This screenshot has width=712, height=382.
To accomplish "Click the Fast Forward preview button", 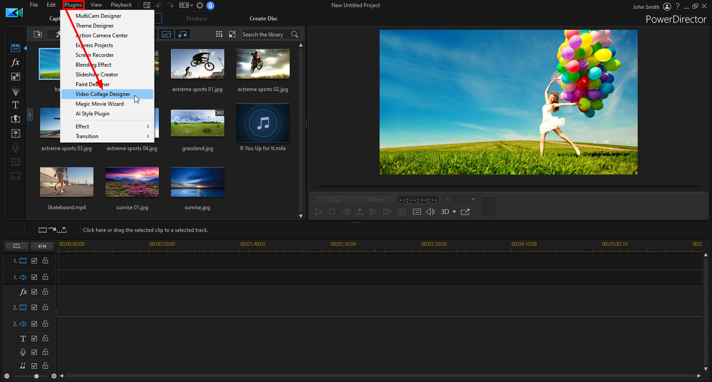I will tap(388, 212).
